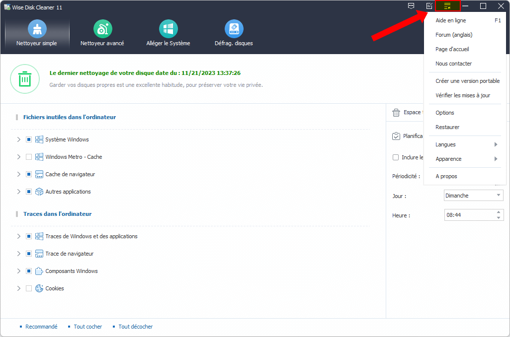
Task: Toggle the Trace de navigateur checkbox
Action: 29,254
